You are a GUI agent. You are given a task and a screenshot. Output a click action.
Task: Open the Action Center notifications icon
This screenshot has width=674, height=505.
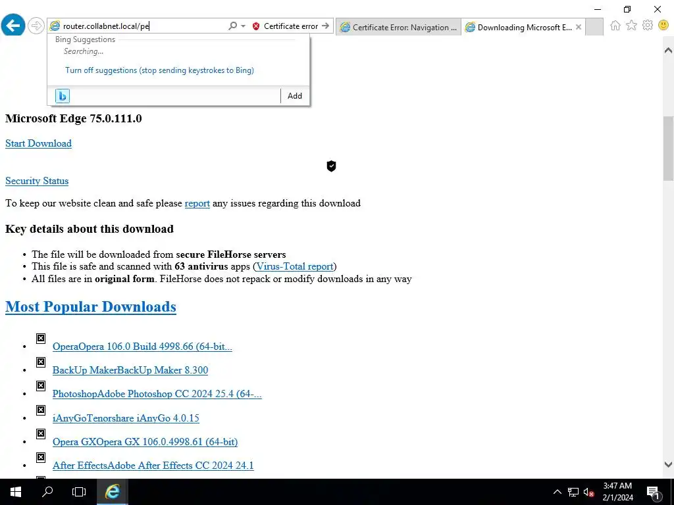[654, 492]
